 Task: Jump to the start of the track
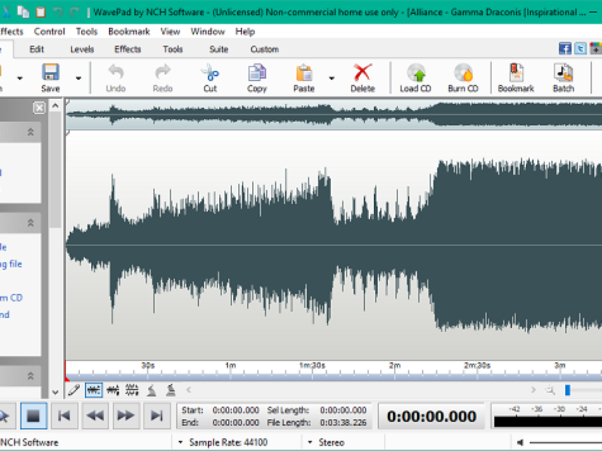(64, 415)
